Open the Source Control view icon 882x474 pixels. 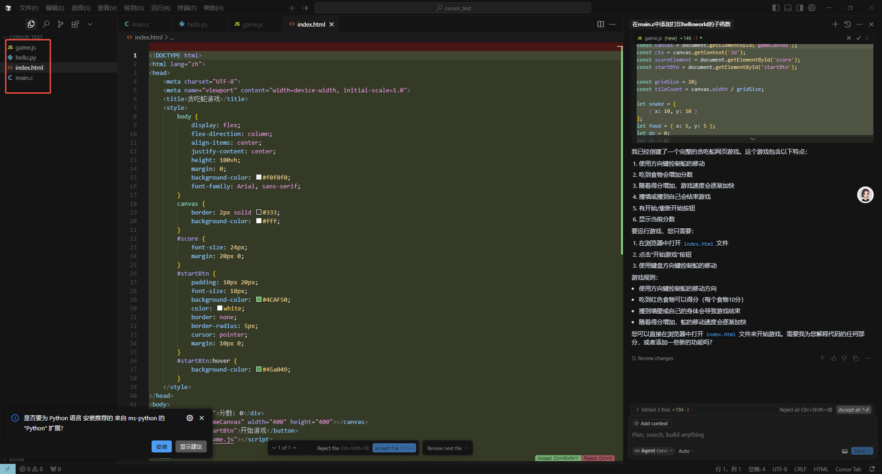click(61, 24)
